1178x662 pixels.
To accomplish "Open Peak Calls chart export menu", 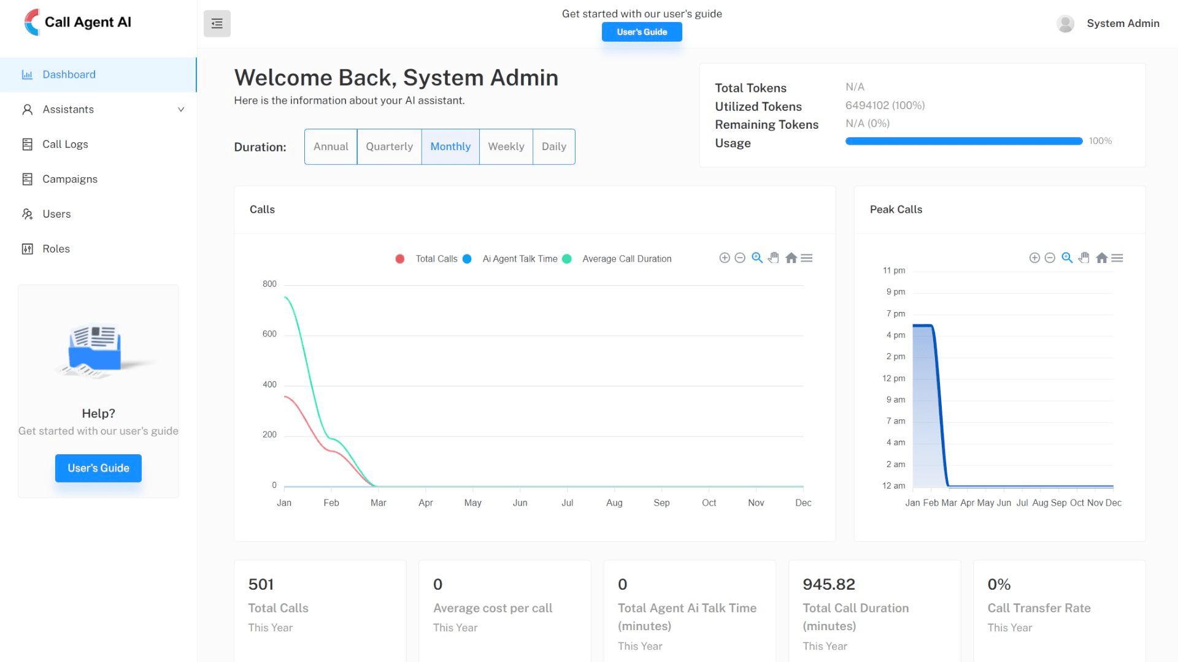I will [x=1117, y=258].
